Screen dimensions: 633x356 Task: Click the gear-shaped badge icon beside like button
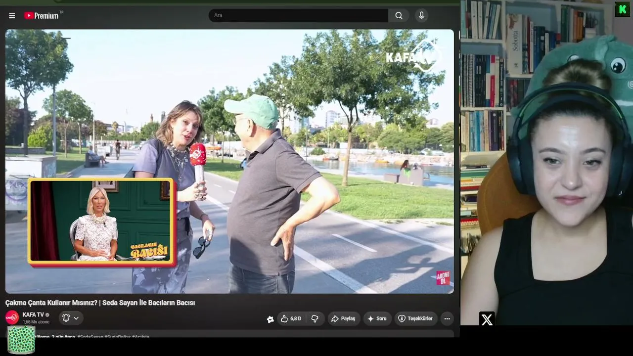tap(270, 319)
